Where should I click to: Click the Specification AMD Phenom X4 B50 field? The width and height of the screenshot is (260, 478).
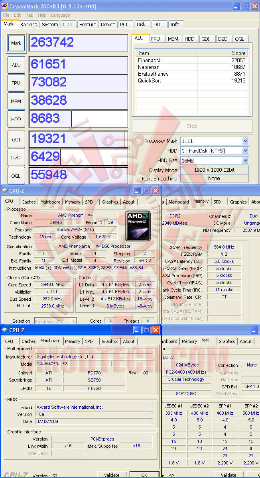pos(95,247)
